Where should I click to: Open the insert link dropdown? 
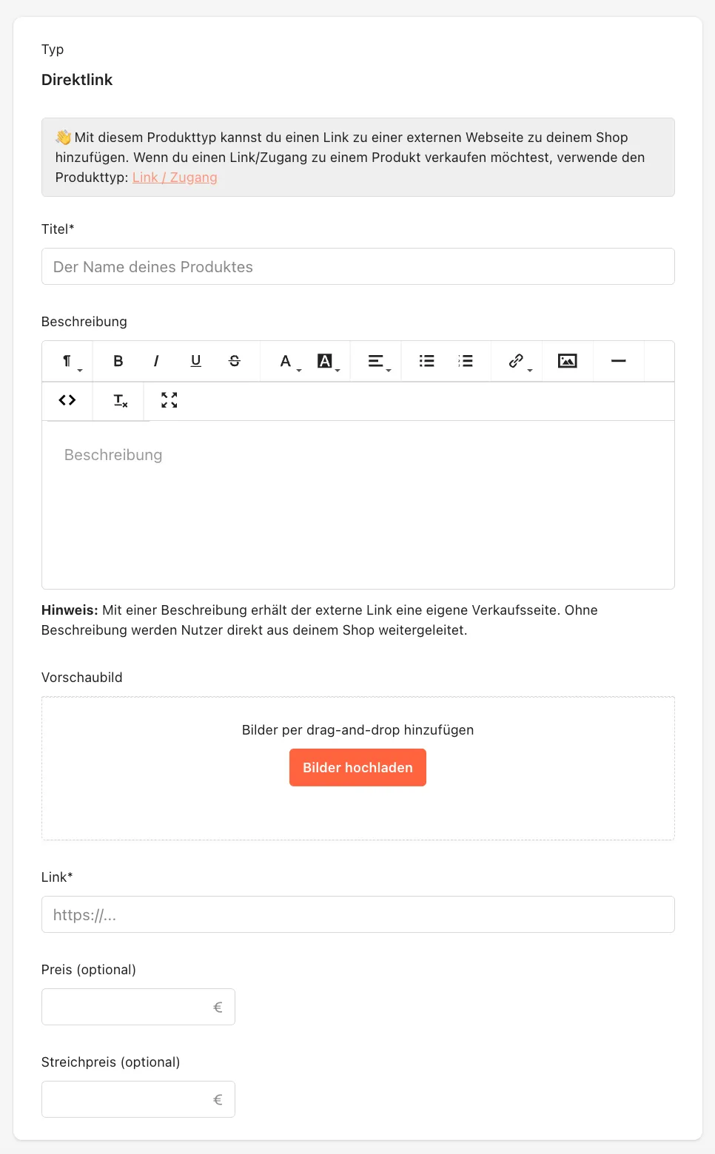coord(517,361)
